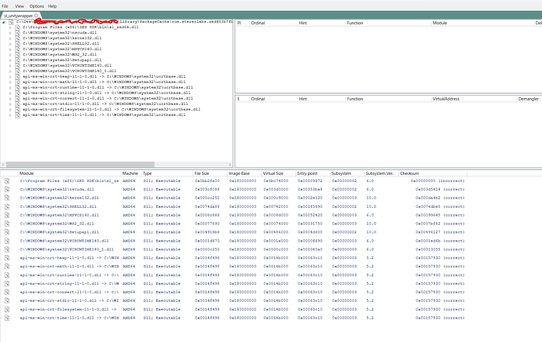Click the tree scrollbar right arrow
Screen dimensions: 542x342
[x=230, y=164]
